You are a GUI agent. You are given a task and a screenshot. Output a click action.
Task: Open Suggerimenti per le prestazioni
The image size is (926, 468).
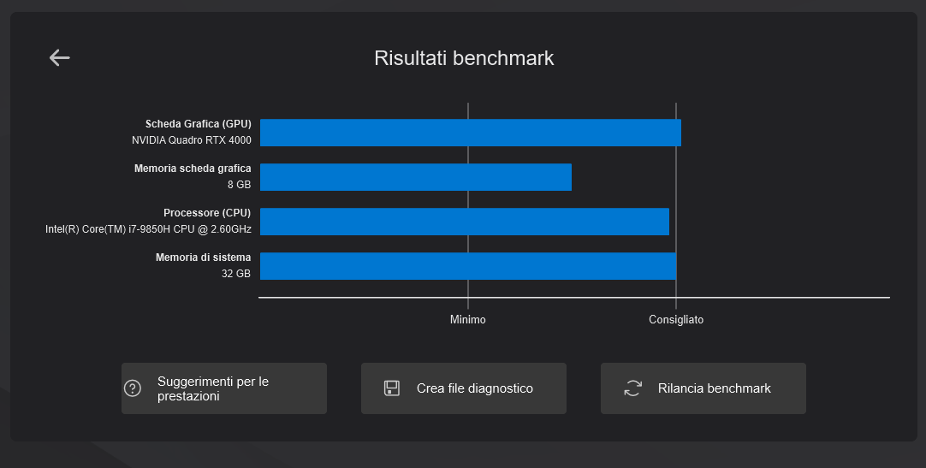coord(224,388)
